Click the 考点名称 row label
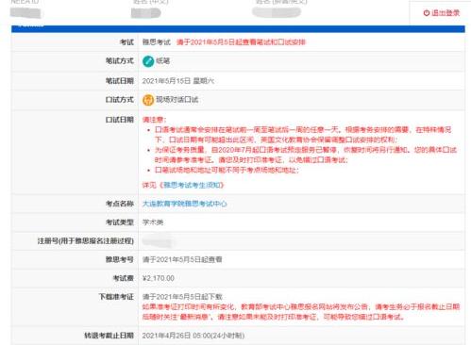 (x=120, y=204)
